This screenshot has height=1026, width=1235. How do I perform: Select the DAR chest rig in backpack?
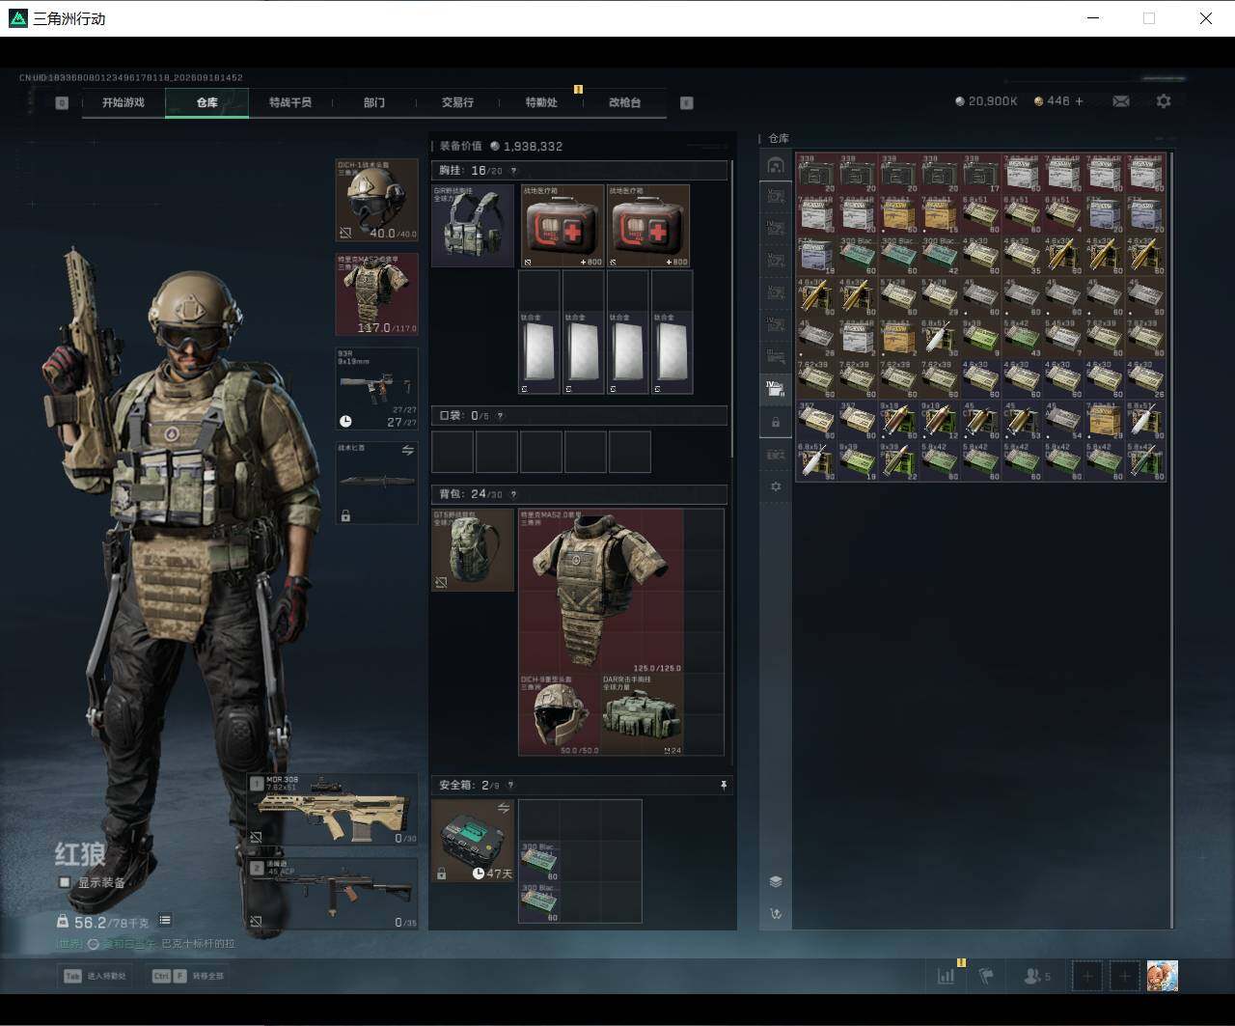(x=643, y=714)
